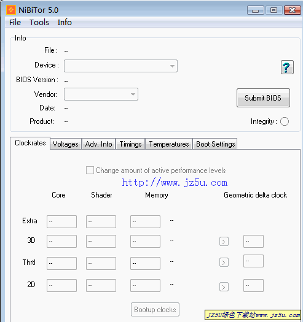Click the 3D Core clock field

[61, 241]
